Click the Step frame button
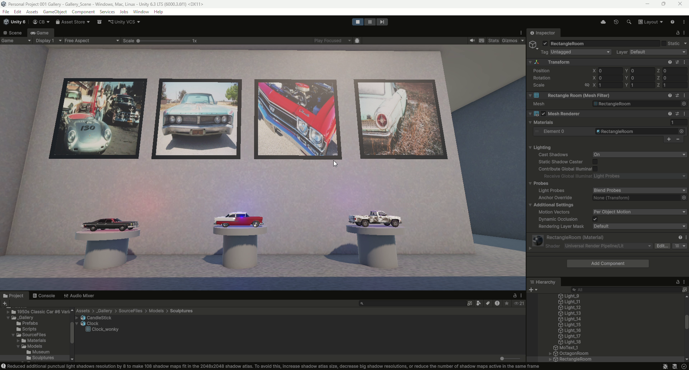The width and height of the screenshot is (689, 370). click(382, 22)
